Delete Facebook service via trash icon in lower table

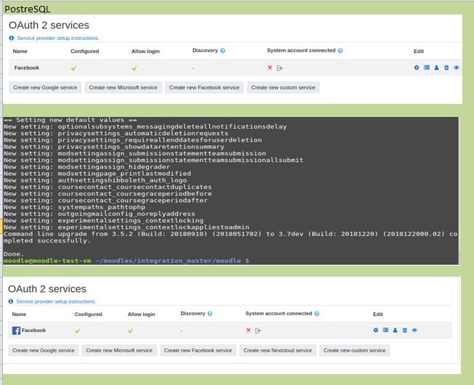pyautogui.click(x=405, y=331)
